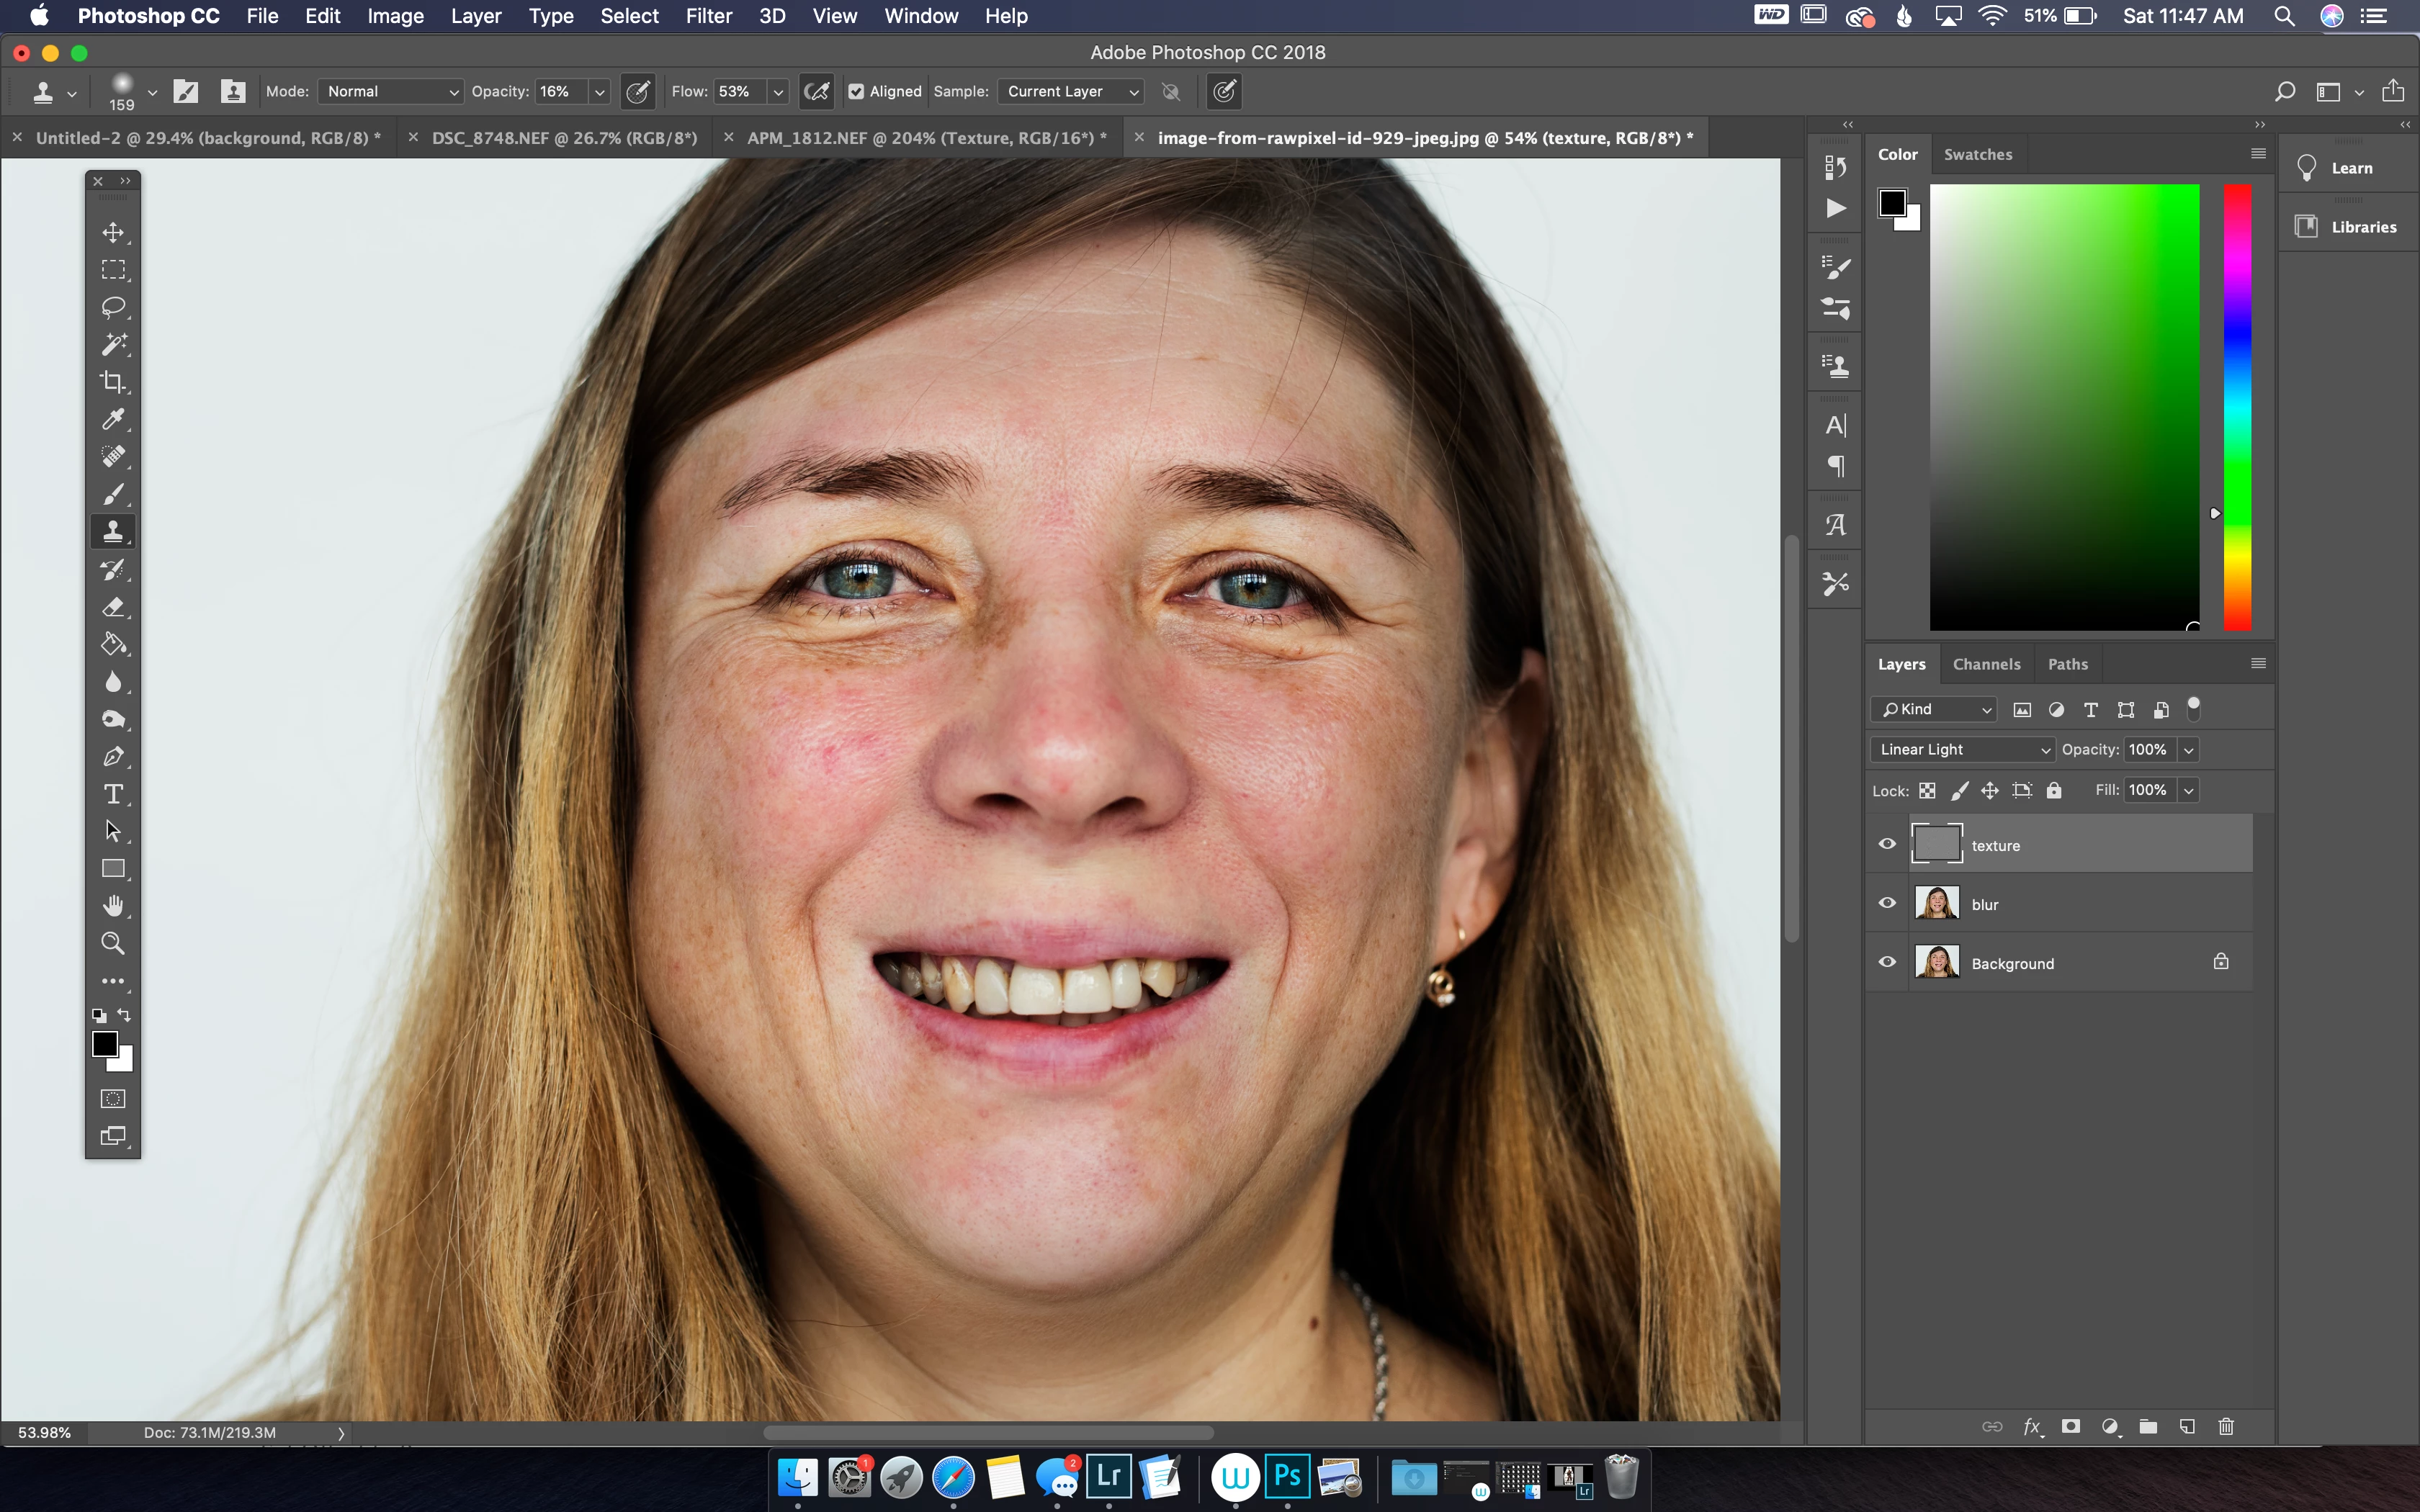Select the Horizontal Type tool
Viewport: 2420px width, 1512px height.
click(x=113, y=794)
